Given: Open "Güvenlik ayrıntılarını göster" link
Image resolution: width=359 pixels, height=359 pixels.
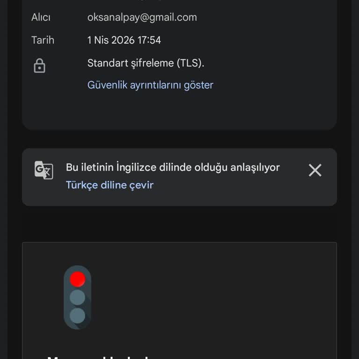Looking at the screenshot, I should tap(150, 85).
